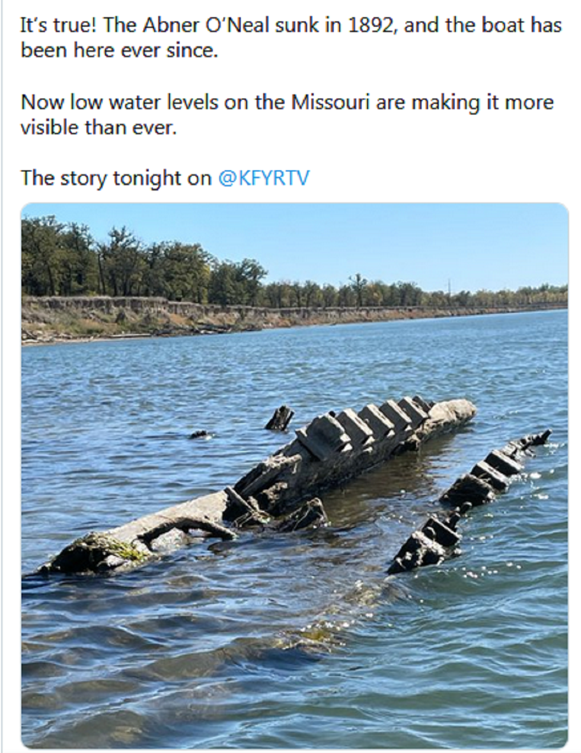The height and width of the screenshot is (753, 581).
Task: Click the words "been here ever since."
Action: (119, 51)
